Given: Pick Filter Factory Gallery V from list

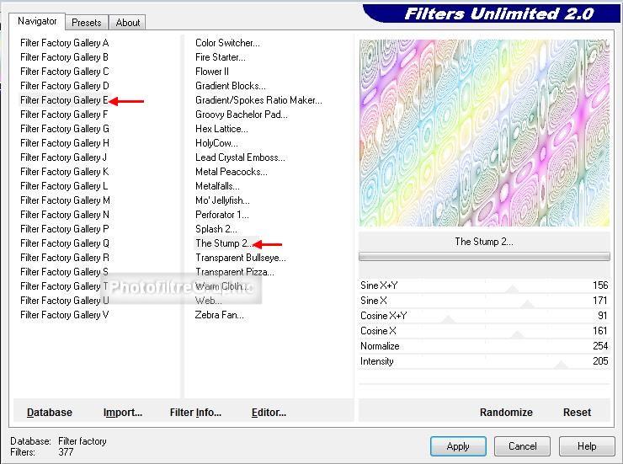Looking at the screenshot, I should 65,315.
